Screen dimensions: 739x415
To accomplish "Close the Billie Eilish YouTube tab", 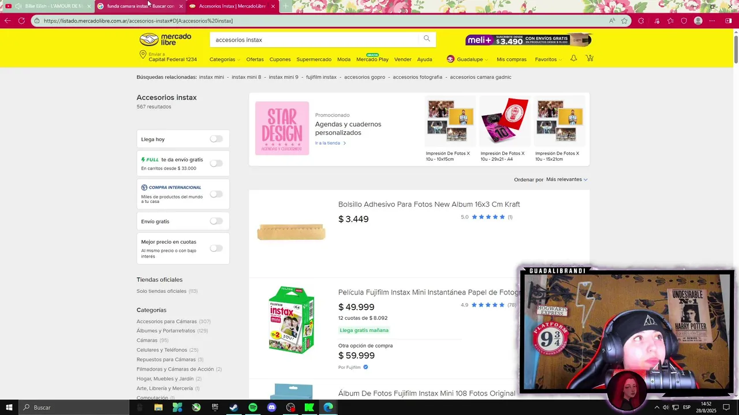I will (88, 6).
